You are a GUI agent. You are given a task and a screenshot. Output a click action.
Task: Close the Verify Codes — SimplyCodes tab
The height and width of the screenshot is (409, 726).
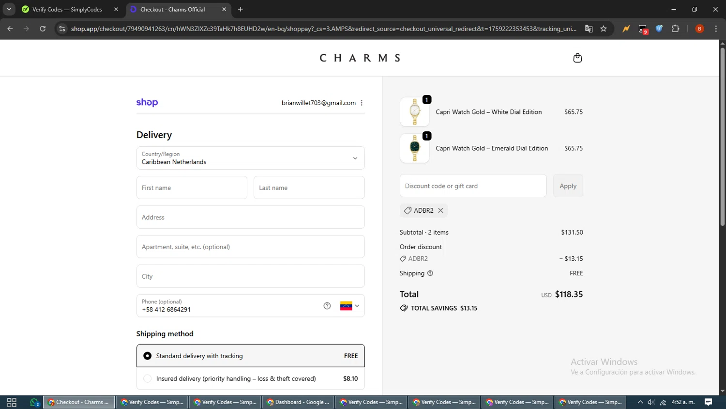[116, 9]
